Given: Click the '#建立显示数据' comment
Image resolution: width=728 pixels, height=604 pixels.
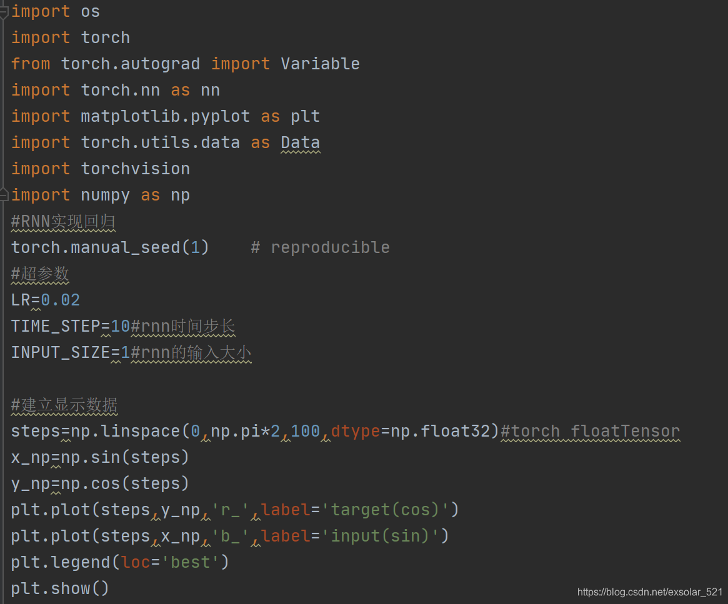Looking at the screenshot, I should click(64, 405).
